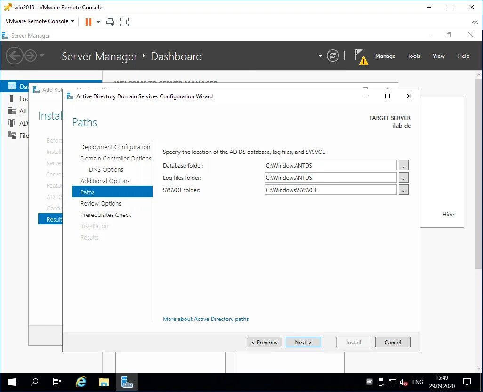Click the Next button
The height and width of the screenshot is (392, 483).
[303, 343]
